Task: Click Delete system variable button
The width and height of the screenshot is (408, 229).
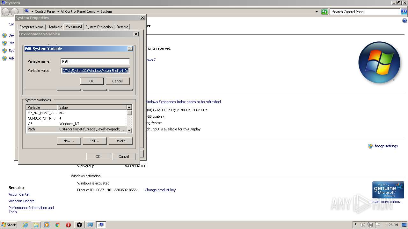Action: 120,141
